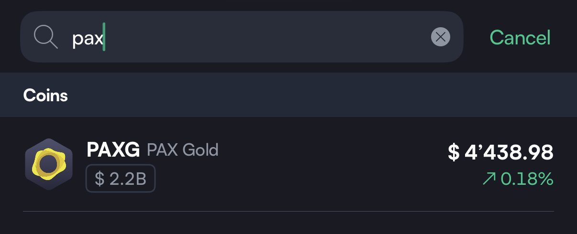Image resolution: width=577 pixels, height=234 pixels.
Task: Click the 0.18% price change value
Action: [527, 180]
